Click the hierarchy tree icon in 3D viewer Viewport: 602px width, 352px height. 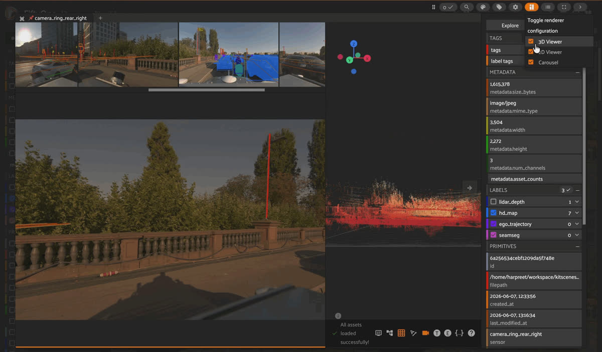click(x=390, y=333)
